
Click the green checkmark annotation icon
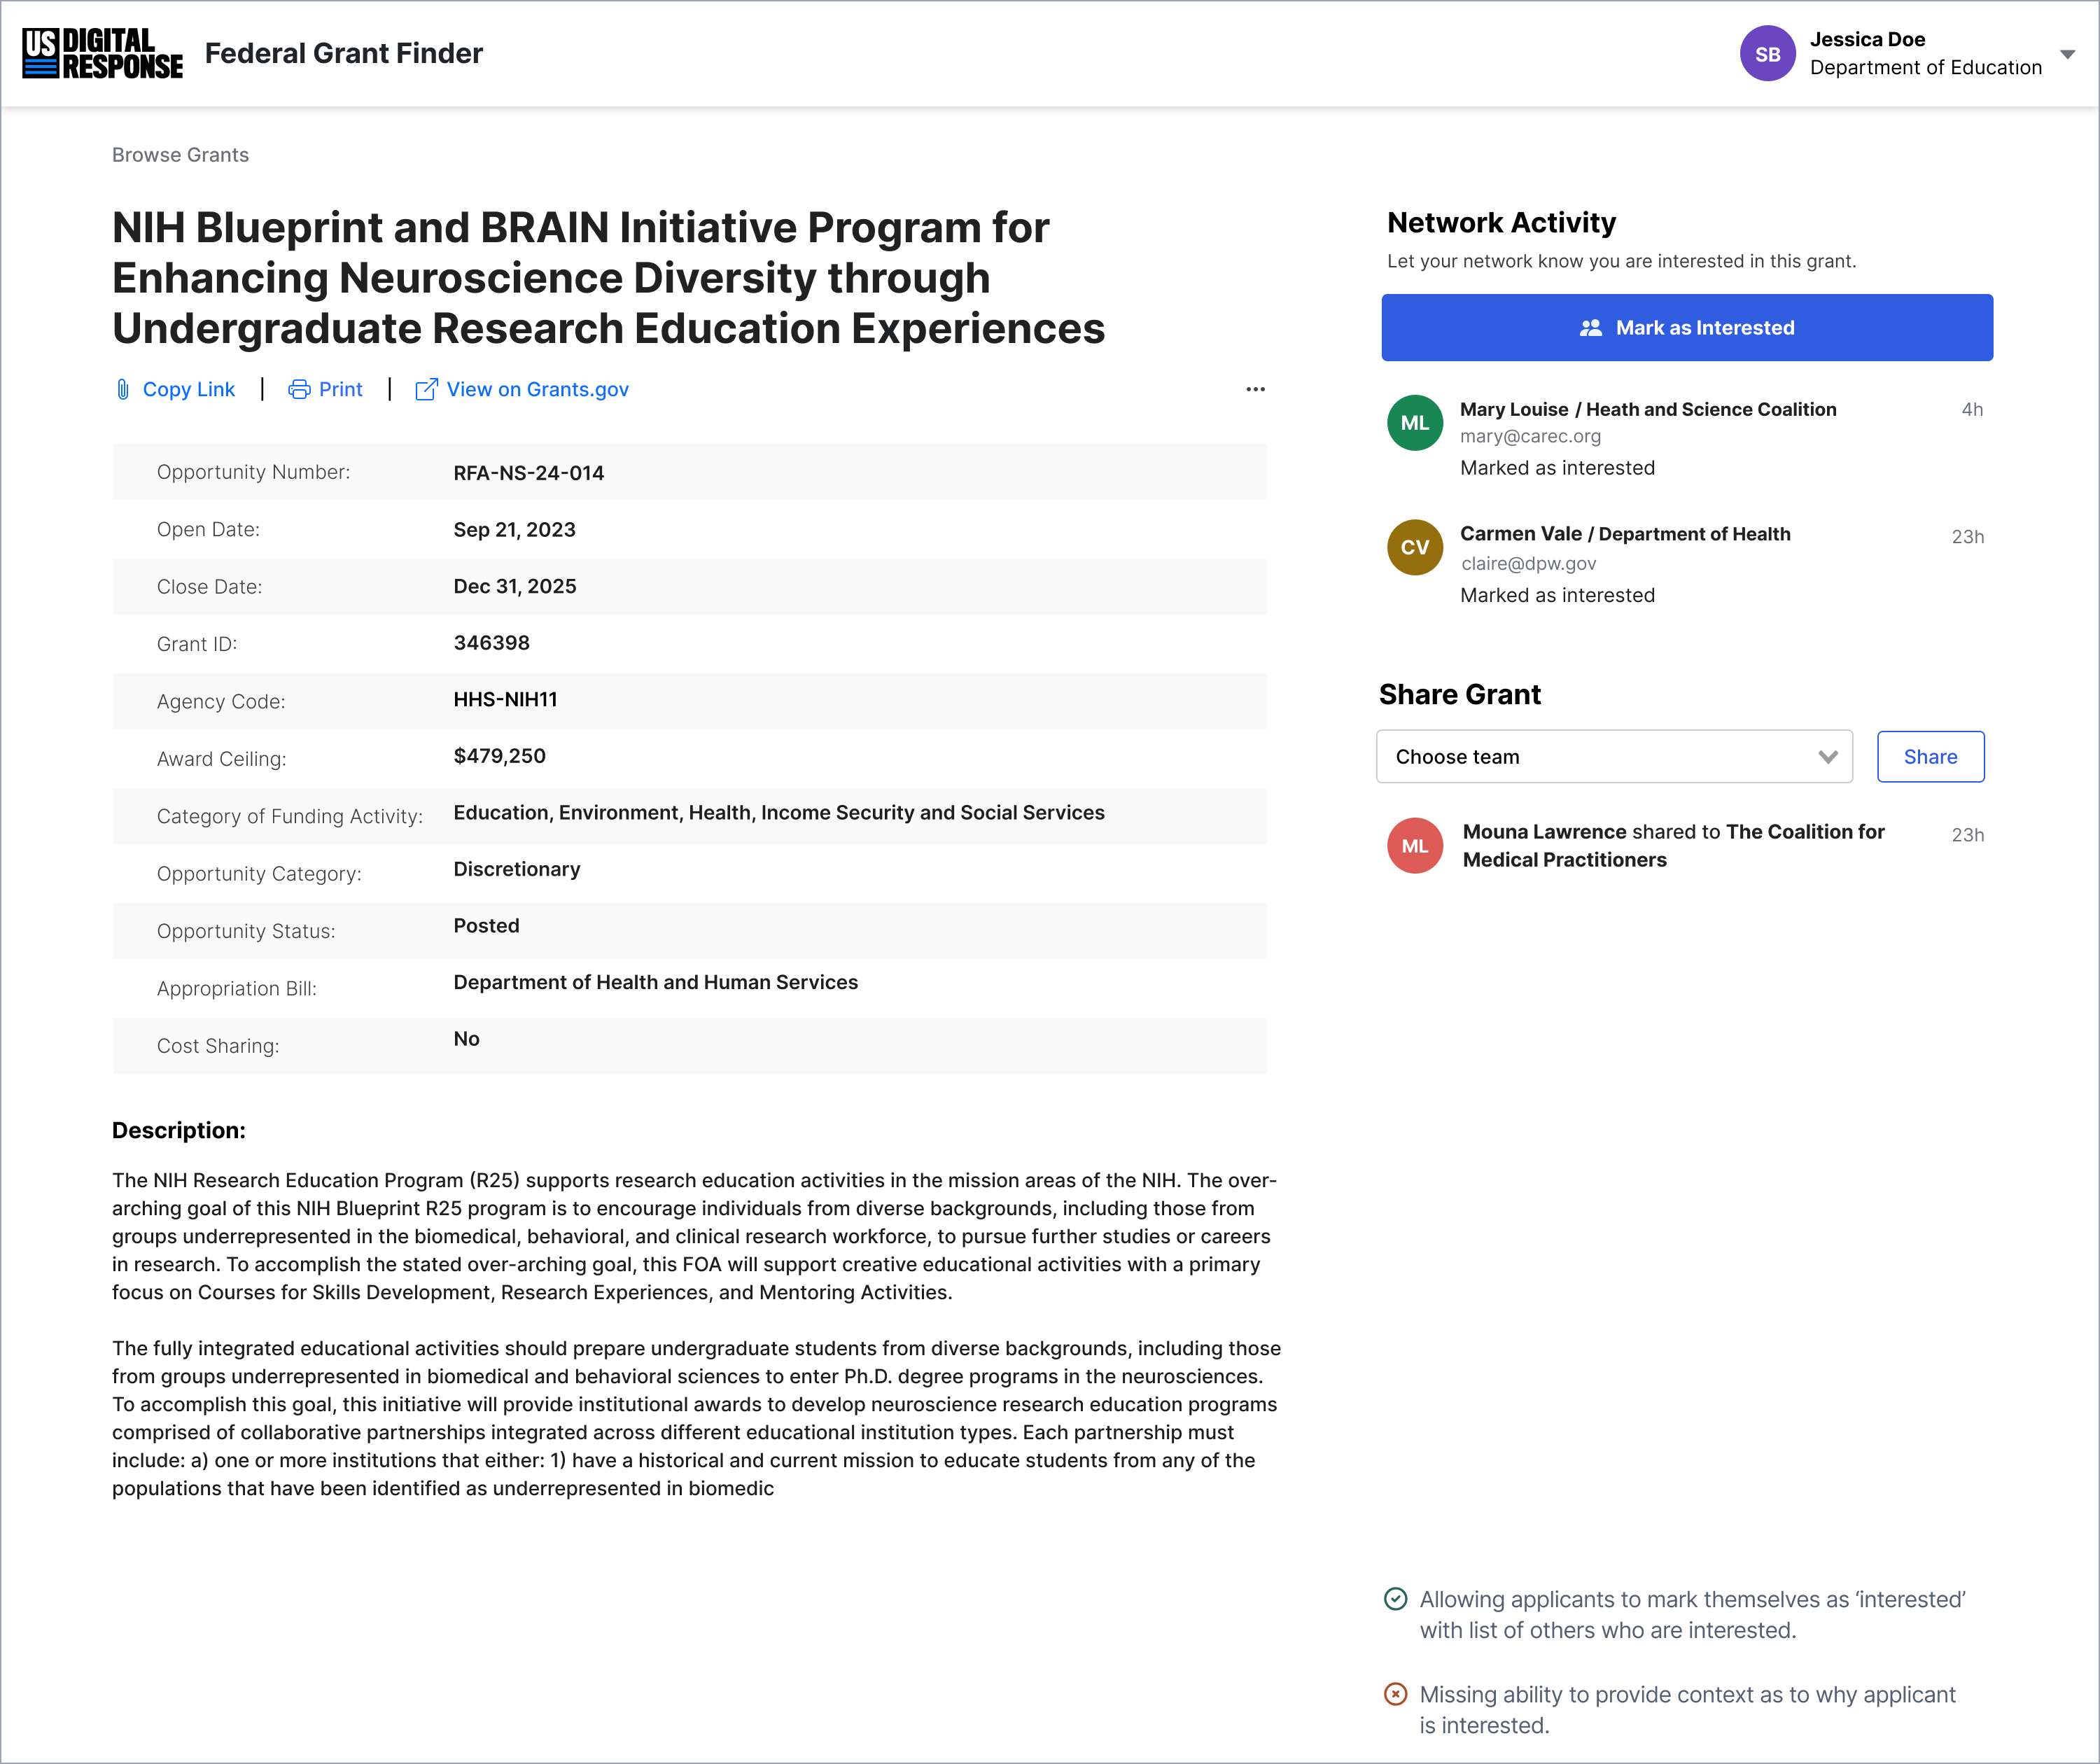1395,1599
